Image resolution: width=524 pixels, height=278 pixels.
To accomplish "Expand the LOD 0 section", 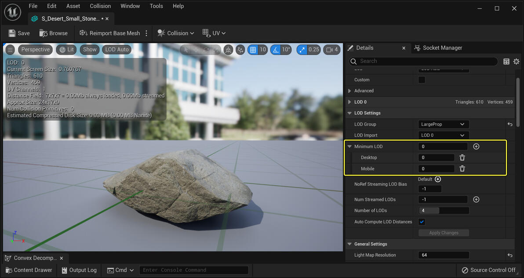I will click(x=349, y=102).
